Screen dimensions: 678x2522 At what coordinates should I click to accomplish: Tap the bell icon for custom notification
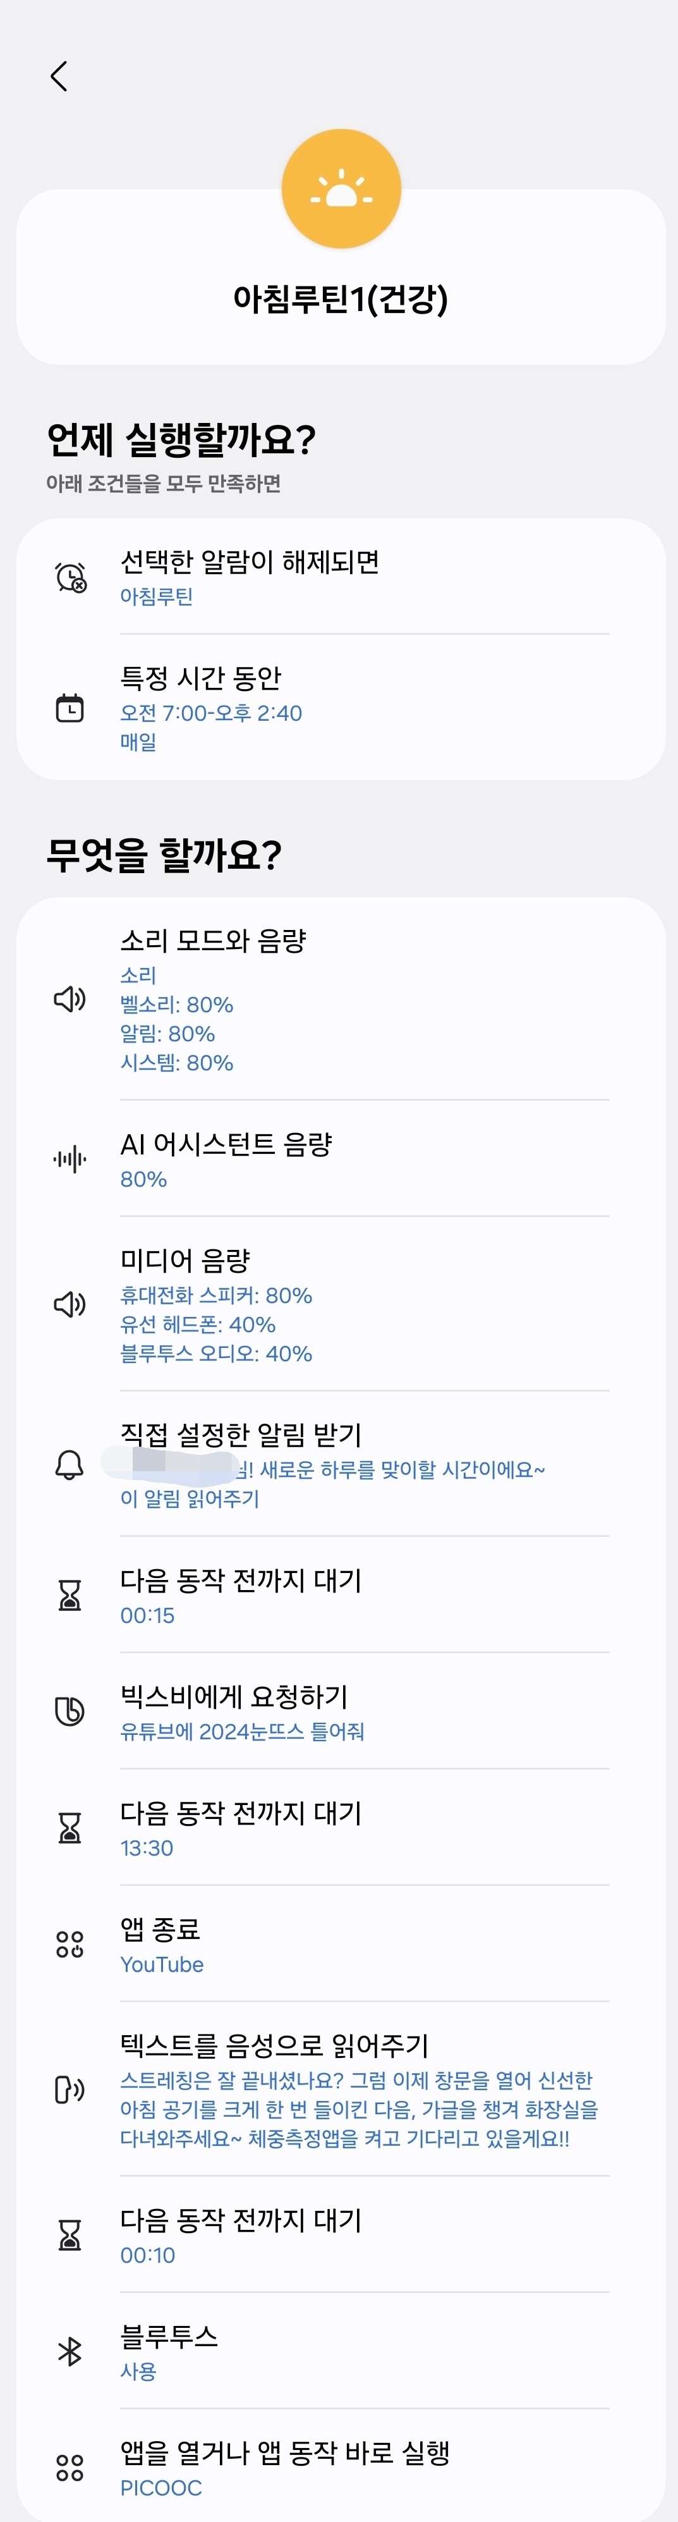(70, 1465)
